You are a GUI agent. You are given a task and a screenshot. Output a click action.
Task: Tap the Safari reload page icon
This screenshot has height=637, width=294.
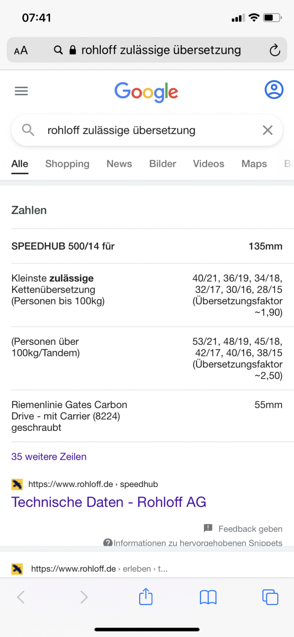pos(275,50)
